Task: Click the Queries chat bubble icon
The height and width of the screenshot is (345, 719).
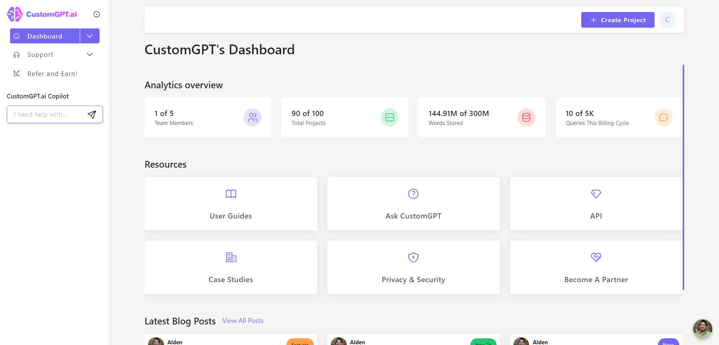Action: coord(664,117)
